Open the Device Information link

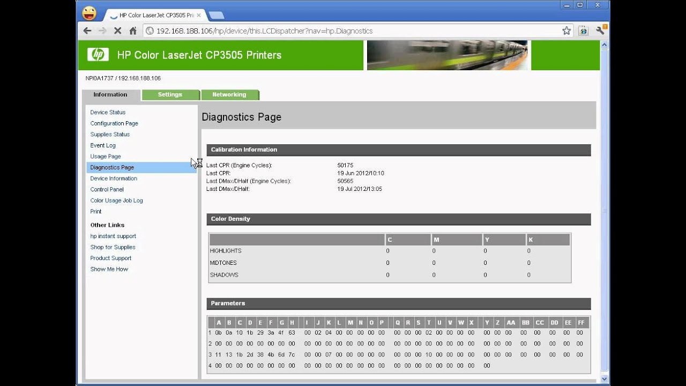pos(114,179)
